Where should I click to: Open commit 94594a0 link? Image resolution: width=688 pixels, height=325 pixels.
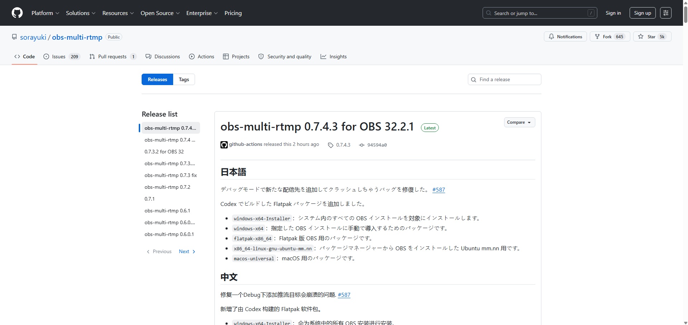coord(377,145)
